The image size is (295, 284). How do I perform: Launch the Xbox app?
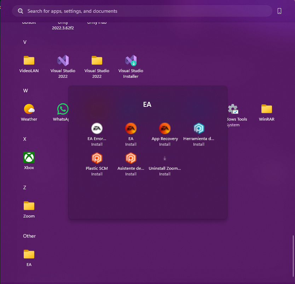(x=29, y=160)
